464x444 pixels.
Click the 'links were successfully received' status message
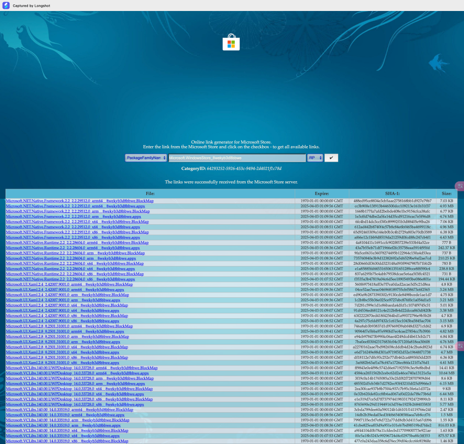click(231, 182)
